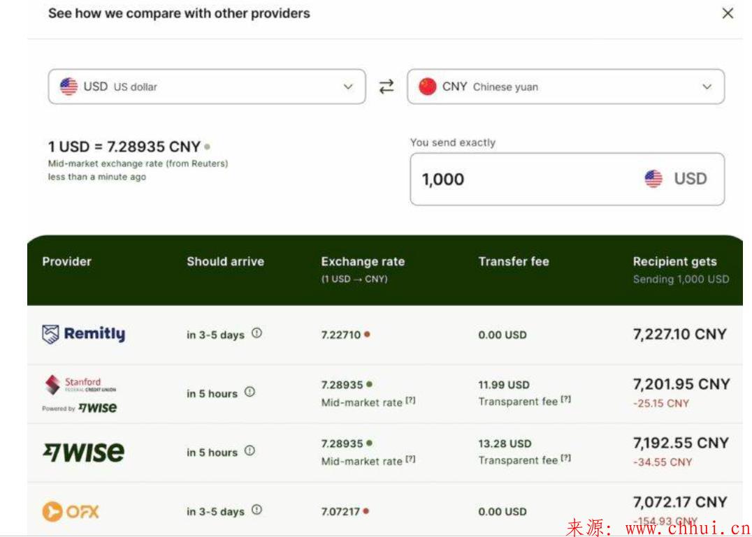
Task: Swap currencies with the double-arrow icon
Action: tap(386, 87)
